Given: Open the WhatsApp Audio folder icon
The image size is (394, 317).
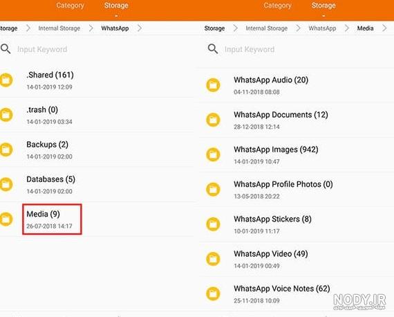Looking at the screenshot, I should point(213,85).
